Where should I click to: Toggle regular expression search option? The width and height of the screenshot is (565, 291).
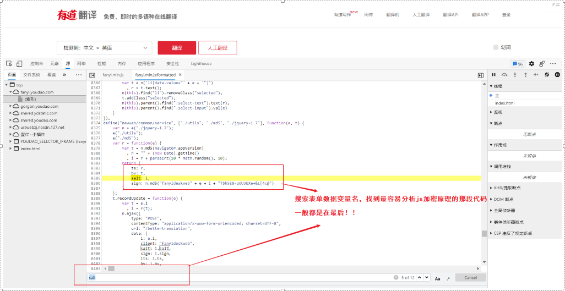pyautogui.click(x=449, y=278)
